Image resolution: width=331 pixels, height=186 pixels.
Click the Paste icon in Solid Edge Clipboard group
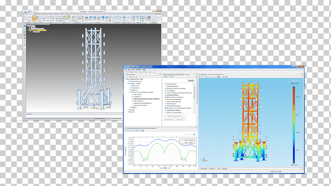coord(26,18)
